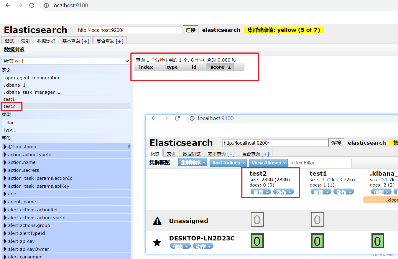Click the unassigned shard 0 under test1
Image resolution: width=398 pixels, height=259 pixels.
point(317,220)
